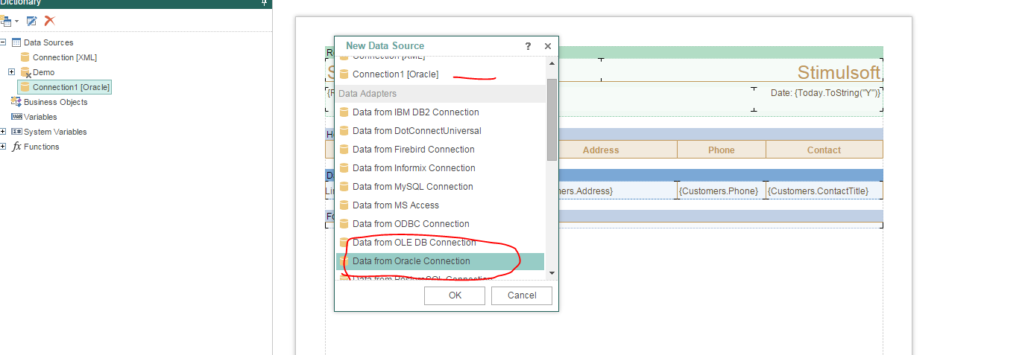
Task: Select the Date: {Today.ToString("Y")} text box
Action: pyautogui.click(x=819, y=99)
